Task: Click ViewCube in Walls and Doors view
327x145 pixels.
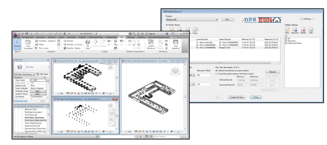Action: click(175, 71)
